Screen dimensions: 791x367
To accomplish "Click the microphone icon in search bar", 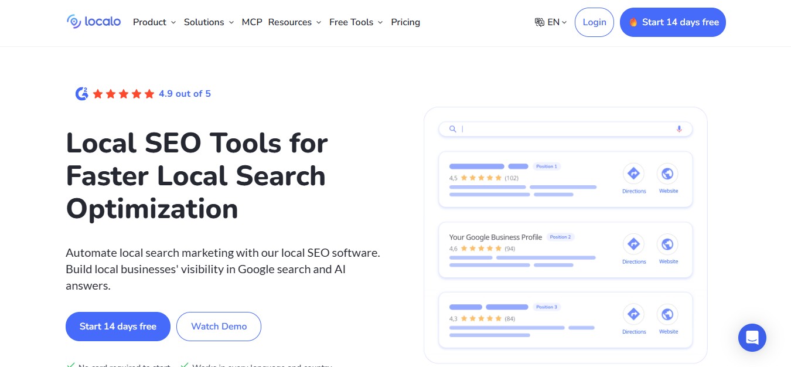I will pos(679,129).
